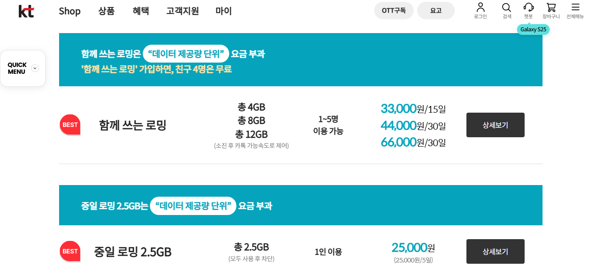Open the 장바구니 shopping cart icon

pyautogui.click(x=551, y=10)
